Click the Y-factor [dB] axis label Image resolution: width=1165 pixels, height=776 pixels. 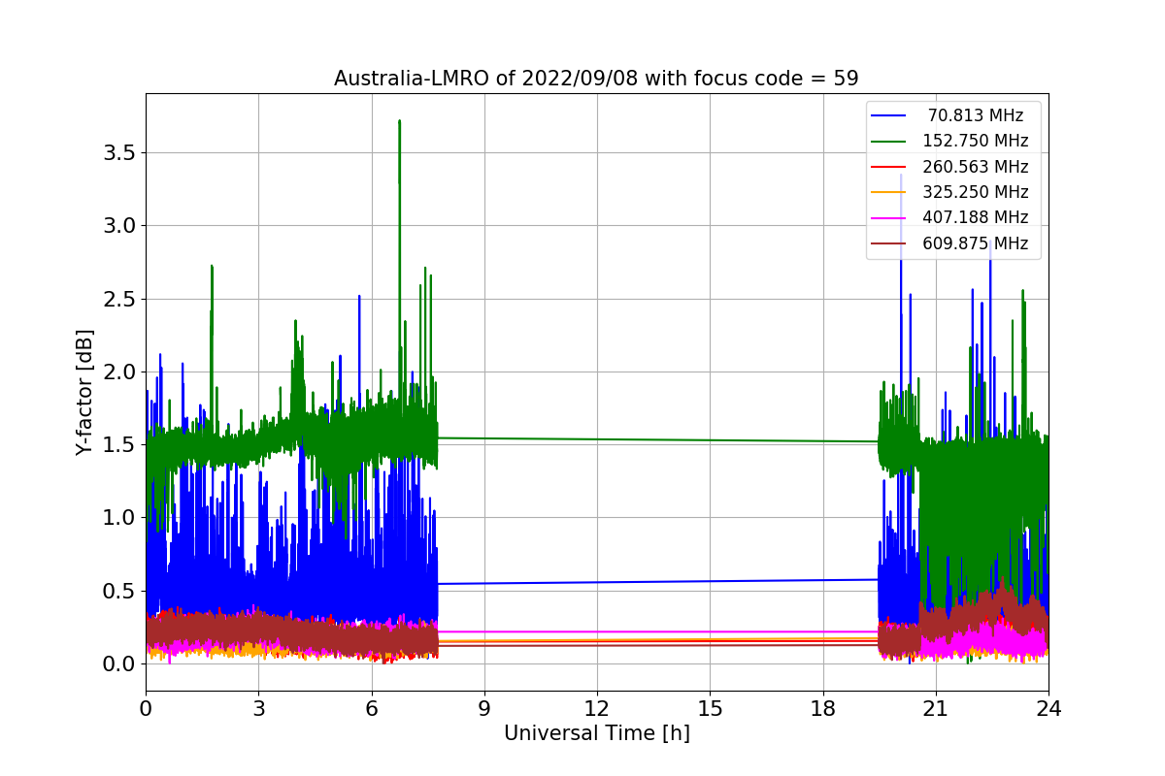click(85, 393)
